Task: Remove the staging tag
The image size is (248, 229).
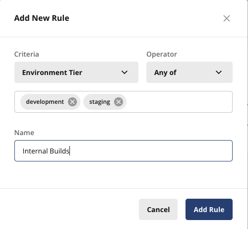Action: [119, 102]
